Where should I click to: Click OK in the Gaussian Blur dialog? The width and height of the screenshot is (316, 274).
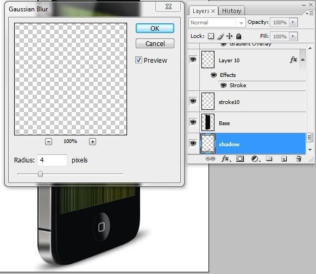click(155, 28)
